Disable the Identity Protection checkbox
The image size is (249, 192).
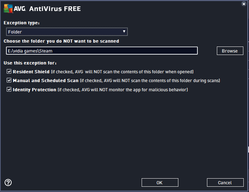9,90
